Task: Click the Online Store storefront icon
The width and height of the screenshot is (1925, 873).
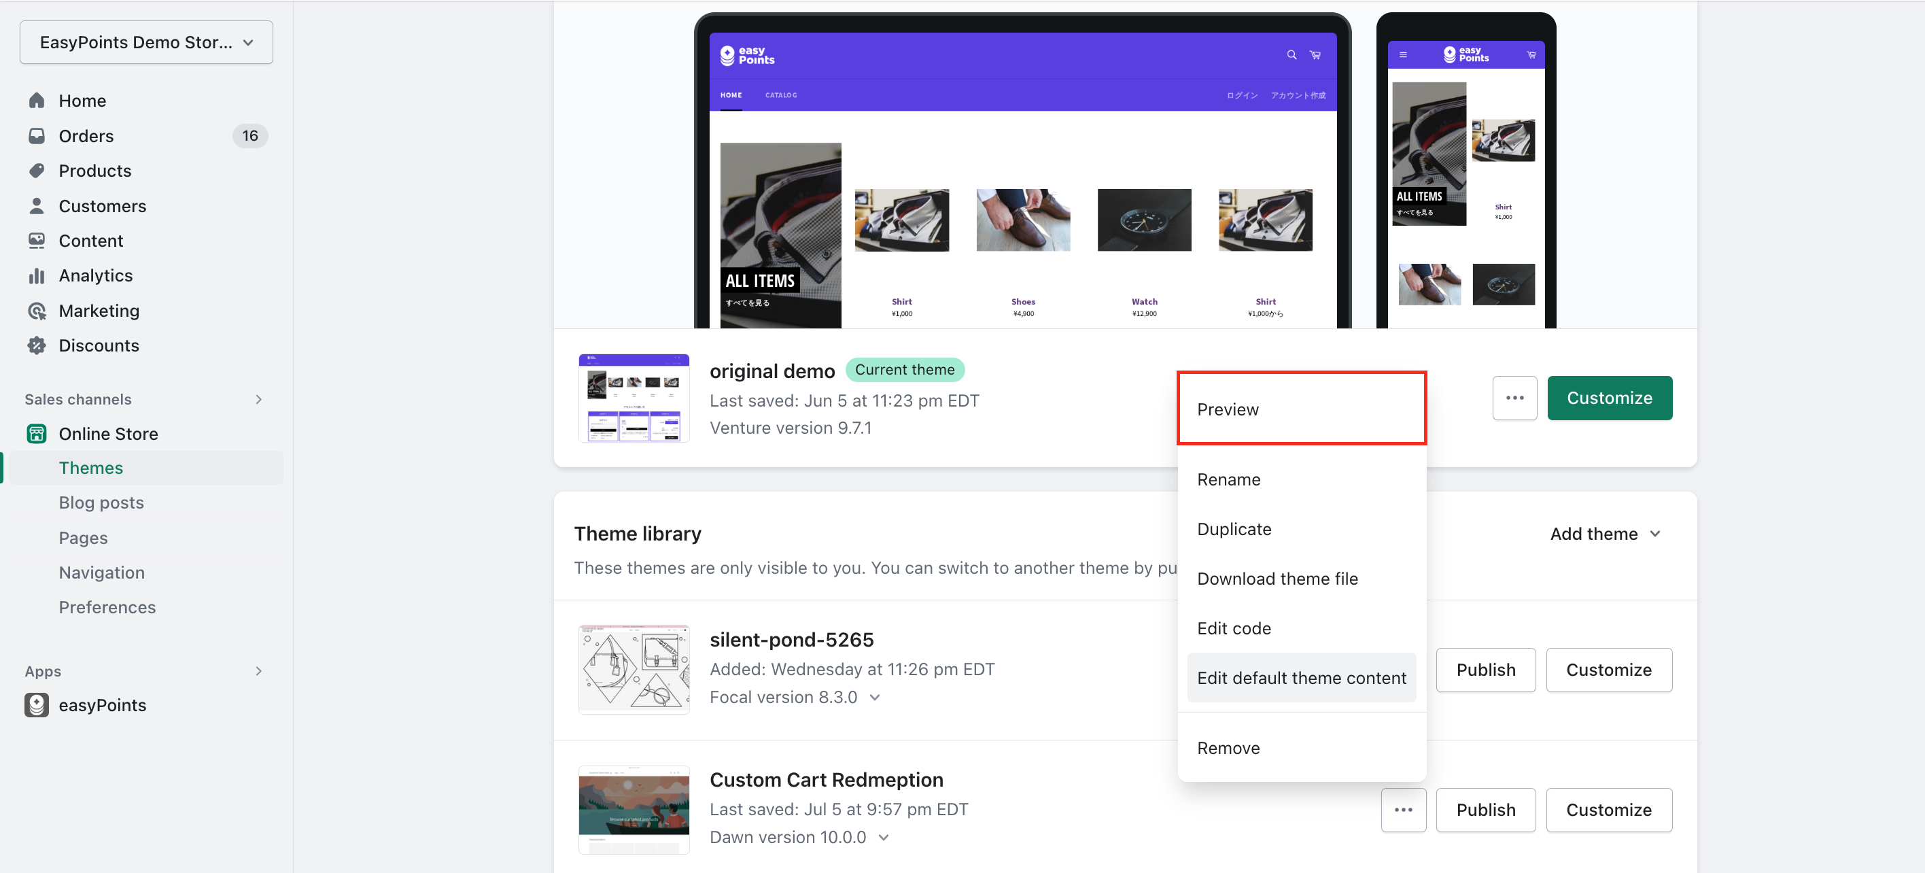Action: pos(37,434)
